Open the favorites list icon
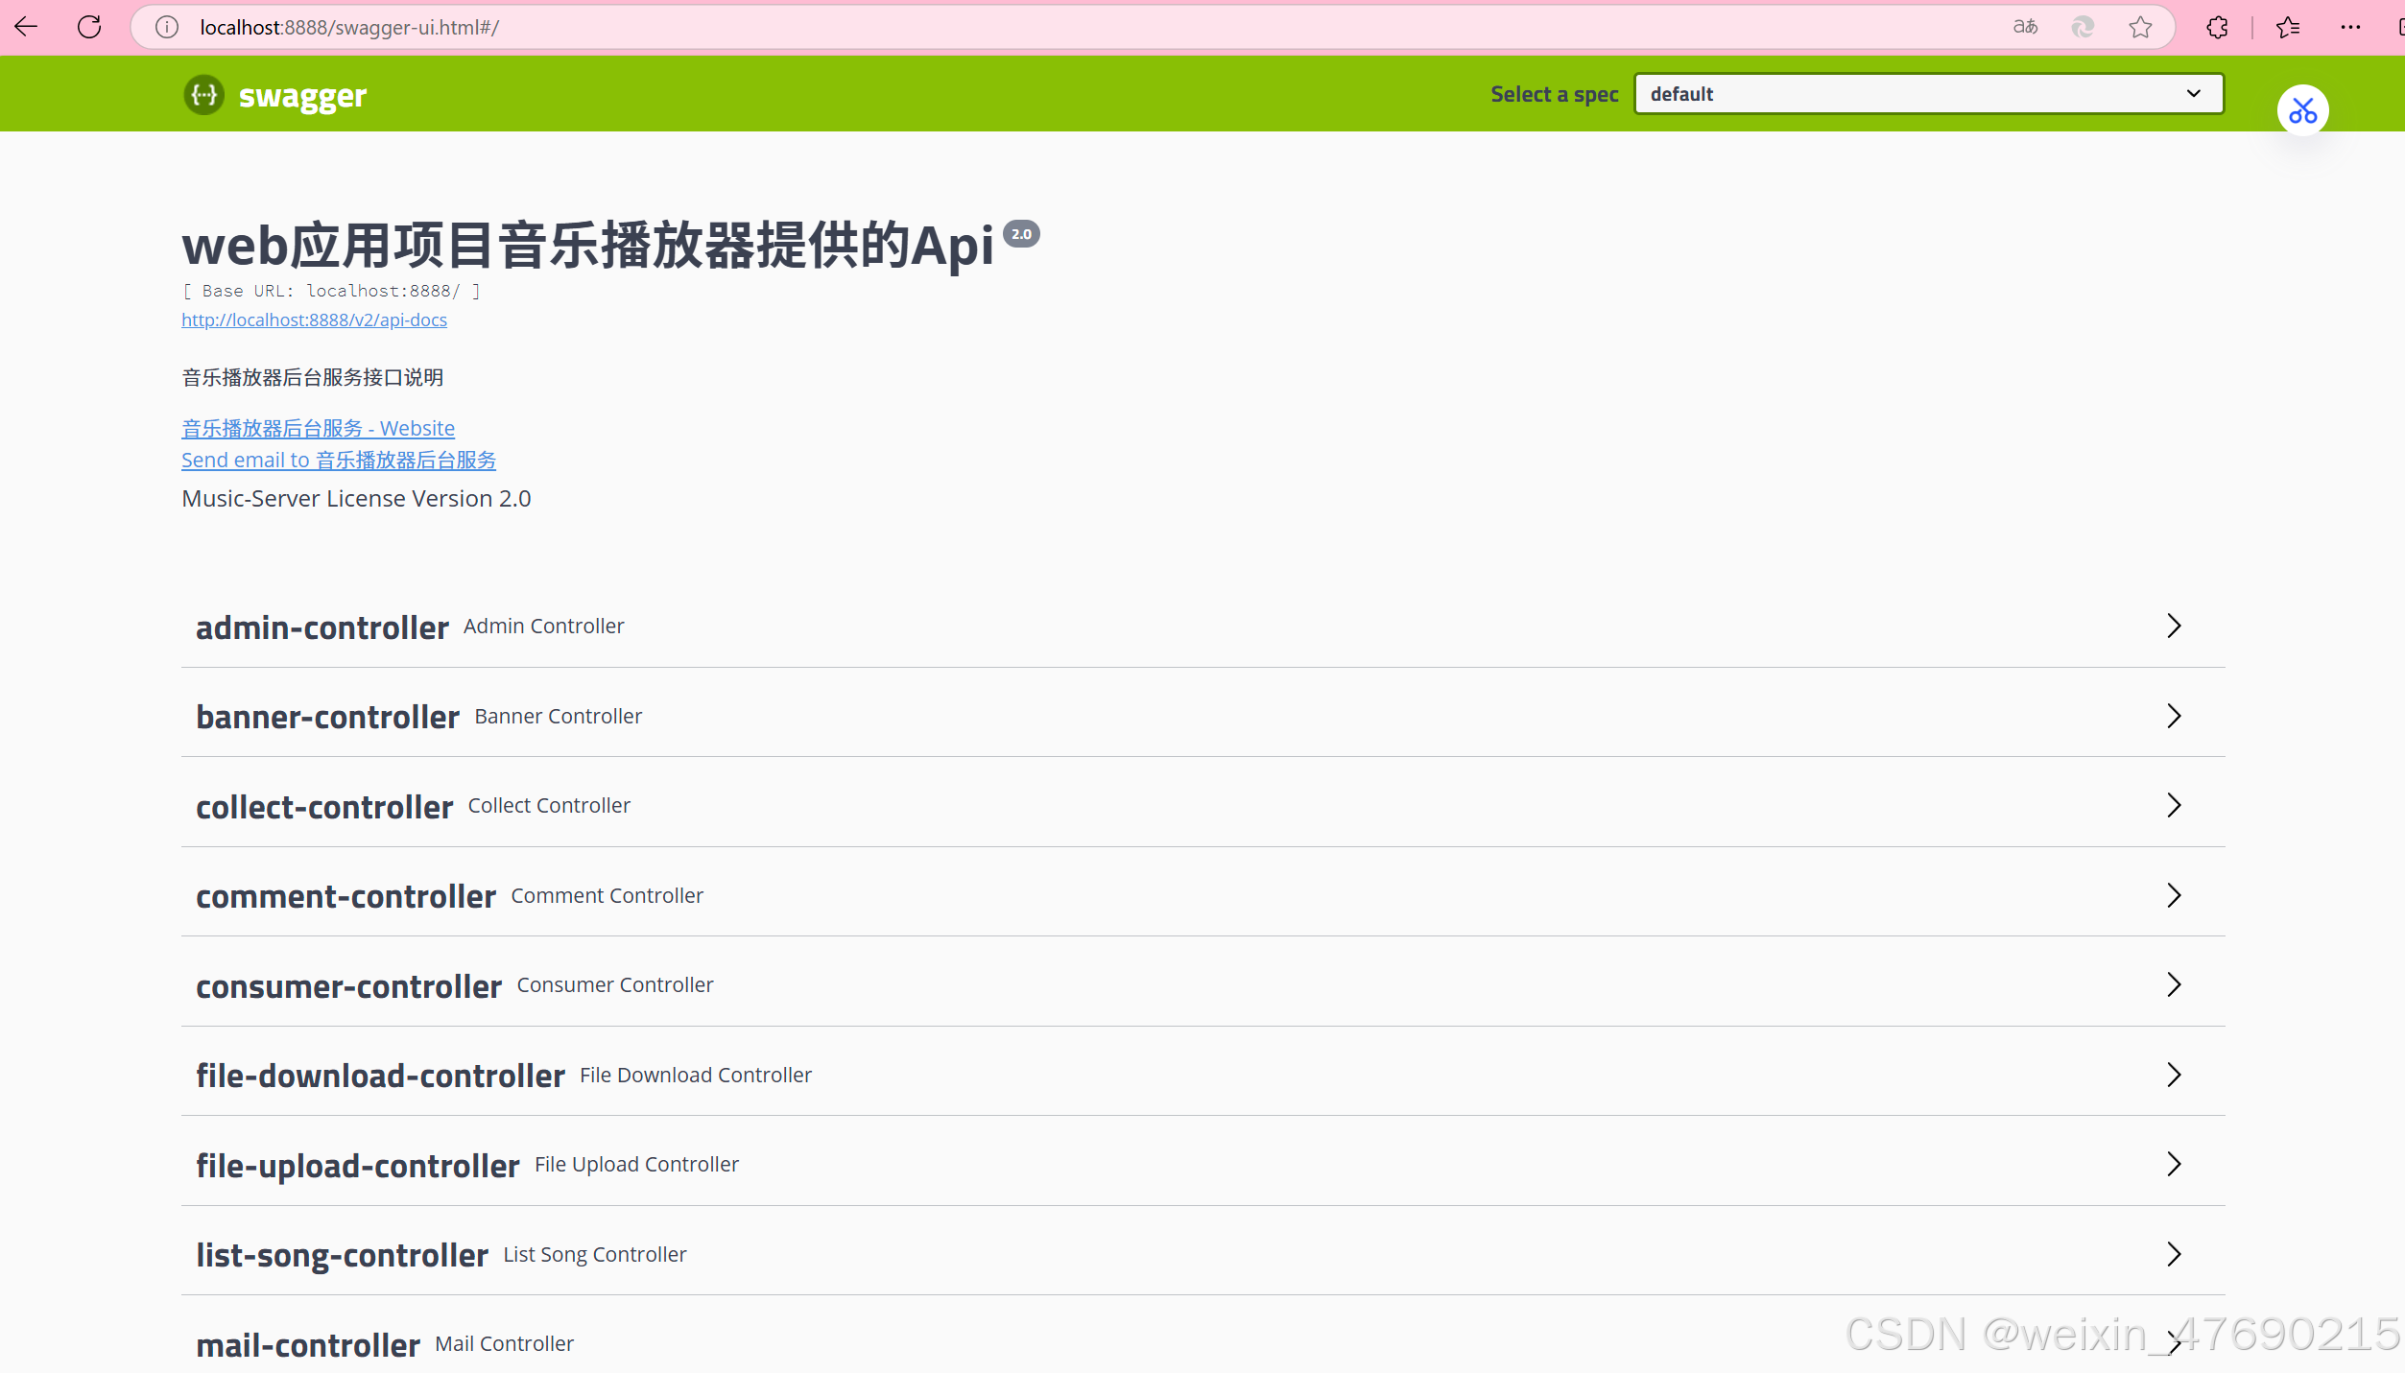 2288,27
